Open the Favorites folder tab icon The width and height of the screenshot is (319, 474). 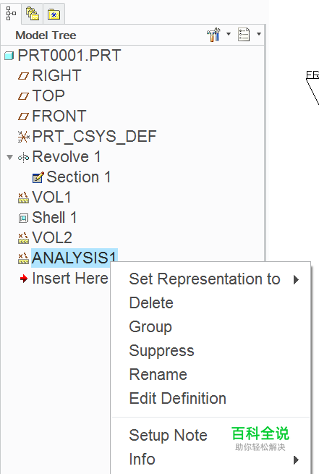(54, 14)
